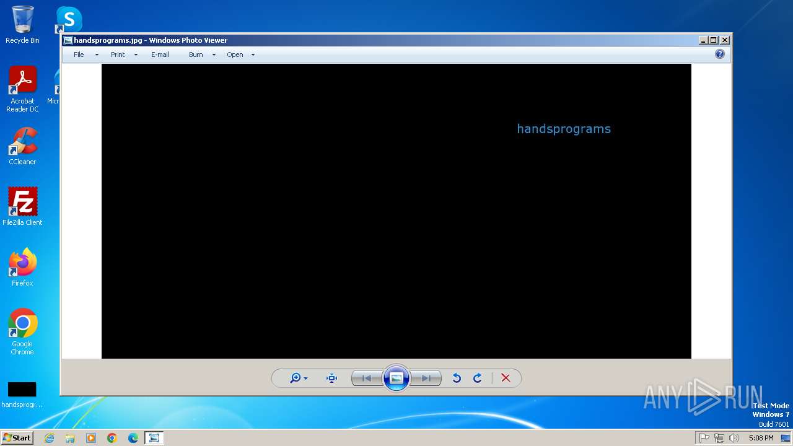Viewport: 793px width, 446px height.
Task: Open the File menu
Action: 79,55
